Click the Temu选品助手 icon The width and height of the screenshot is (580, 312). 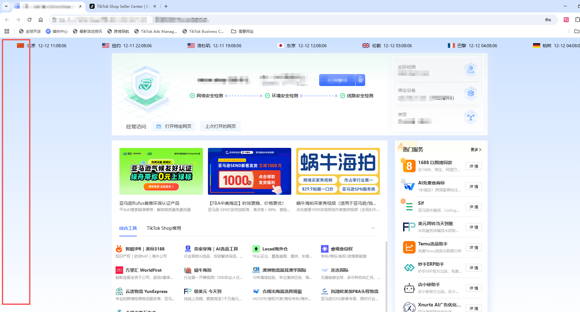(409, 247)
